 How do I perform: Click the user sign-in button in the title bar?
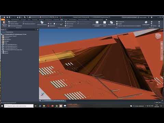click(x=142, y=17)
